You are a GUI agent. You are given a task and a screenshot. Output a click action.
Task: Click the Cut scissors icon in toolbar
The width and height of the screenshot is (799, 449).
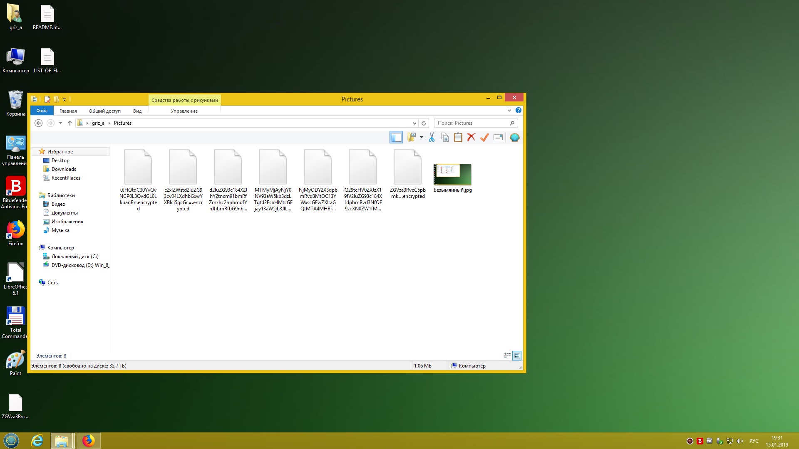point(432,137)
